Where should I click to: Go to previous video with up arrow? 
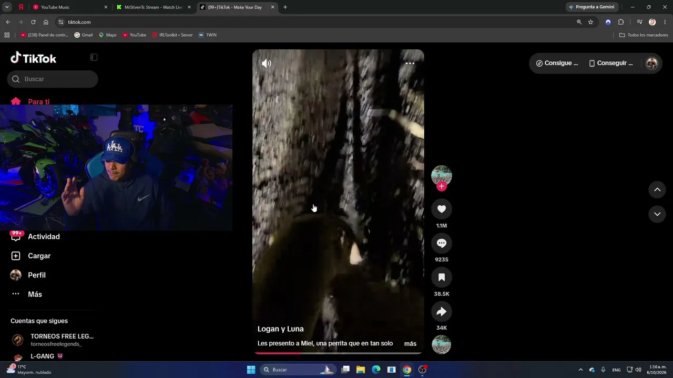pos(657,190)
